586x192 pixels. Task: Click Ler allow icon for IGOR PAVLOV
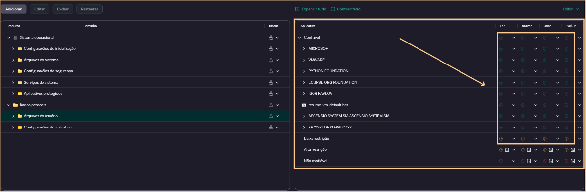coord(501,94)
